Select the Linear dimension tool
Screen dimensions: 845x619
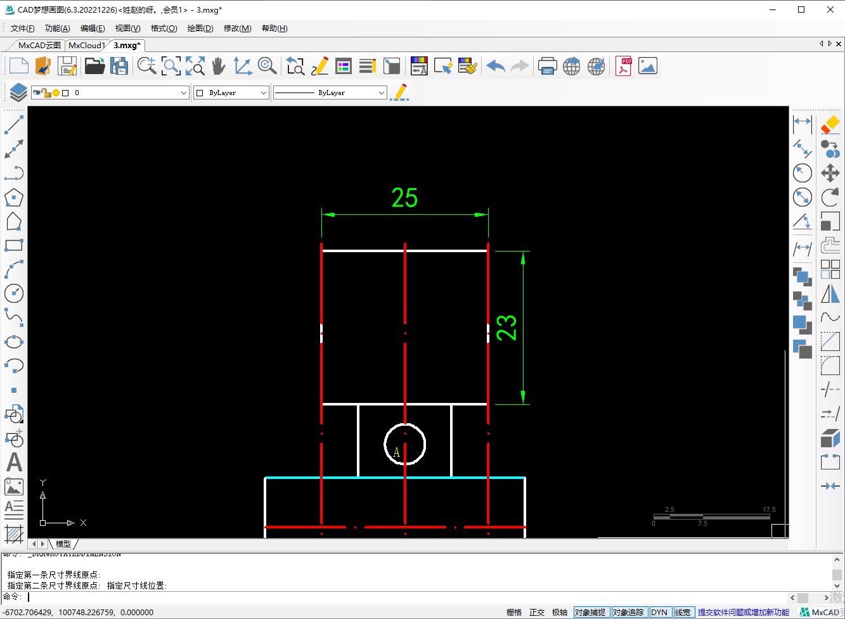pyautogui.click(x=802, y=124)
